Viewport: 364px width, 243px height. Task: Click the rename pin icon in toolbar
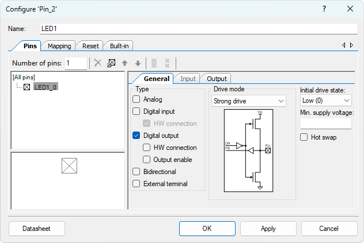click(111, 63)
